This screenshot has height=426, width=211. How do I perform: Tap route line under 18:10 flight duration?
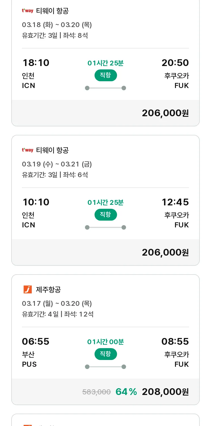105,88
